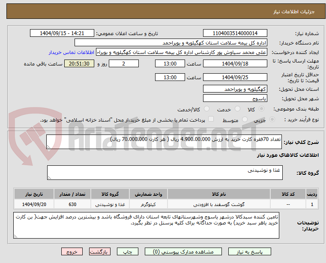Viewport: 326px width, 263px height.
Task: Click the request creator name field
Action: (182, 52)
